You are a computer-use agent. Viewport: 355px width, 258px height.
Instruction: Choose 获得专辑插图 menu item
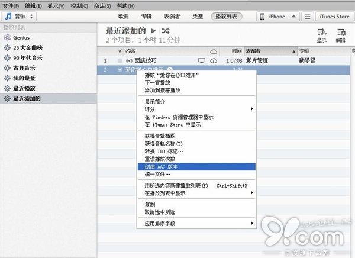(x=197, y=136)
